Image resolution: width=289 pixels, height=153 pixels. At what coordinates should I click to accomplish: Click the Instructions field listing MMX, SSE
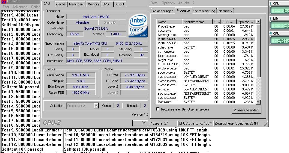(107, 61)
